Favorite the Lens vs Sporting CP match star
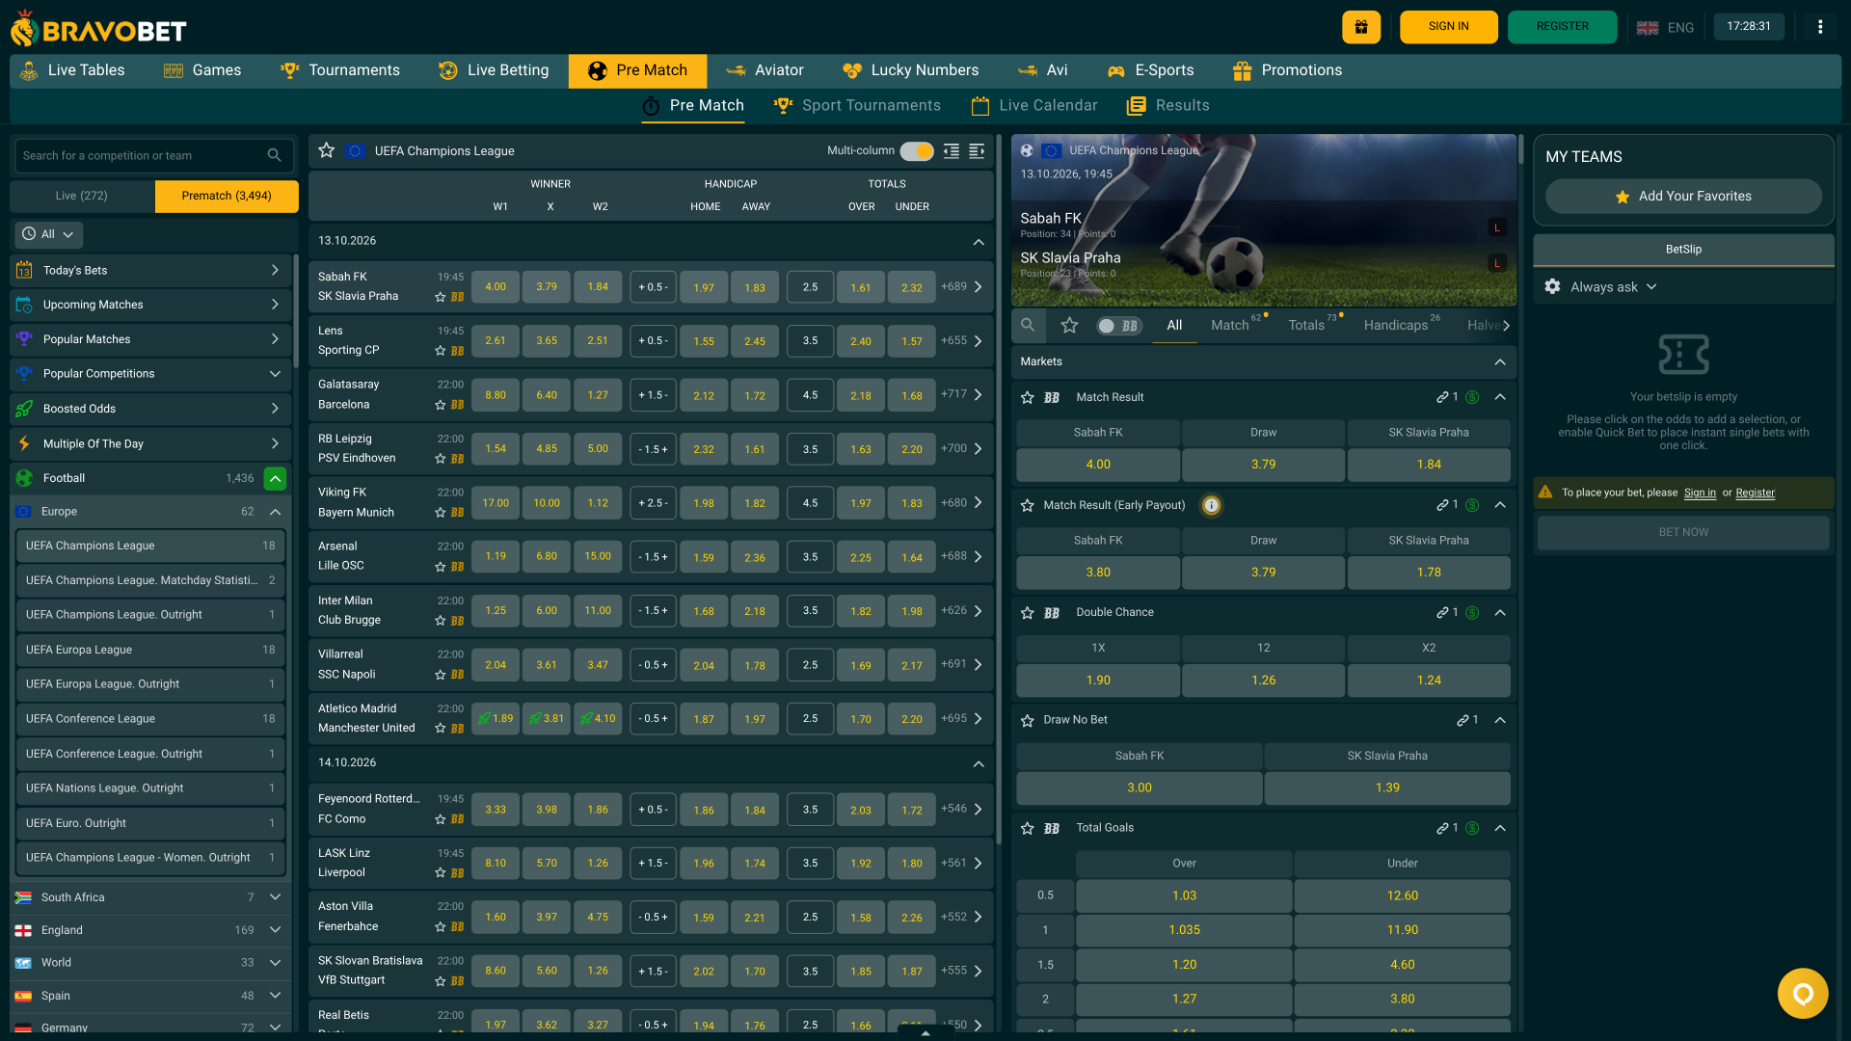This screenshot has height=1041, width=1851. 440,351
